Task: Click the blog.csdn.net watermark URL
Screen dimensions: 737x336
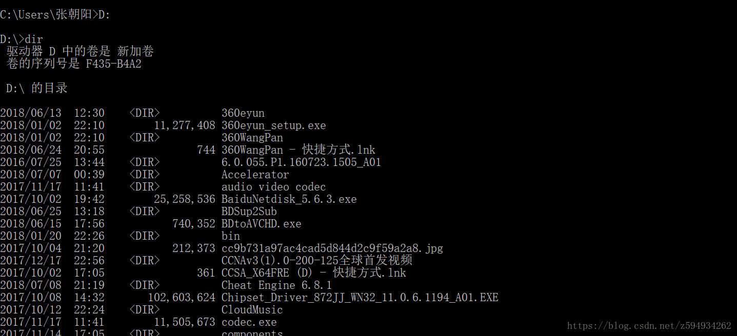Action: (649, 326)
